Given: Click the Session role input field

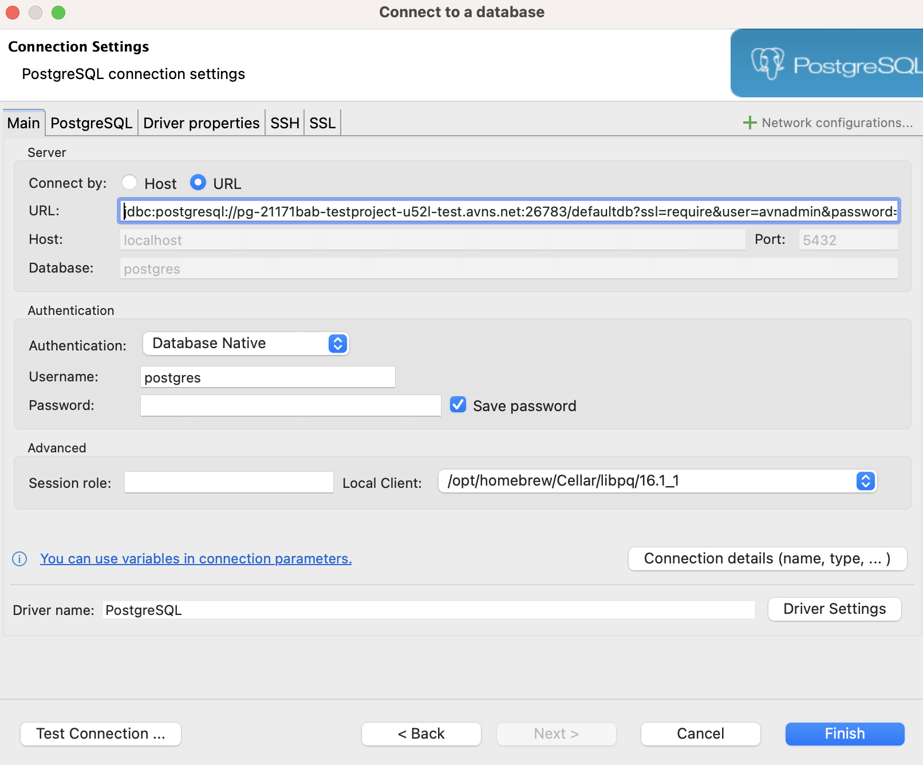Looking at the screenshot, I should [x=228, y=482].
